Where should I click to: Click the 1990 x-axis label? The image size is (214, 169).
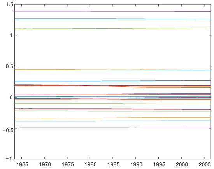pos(136,164)
